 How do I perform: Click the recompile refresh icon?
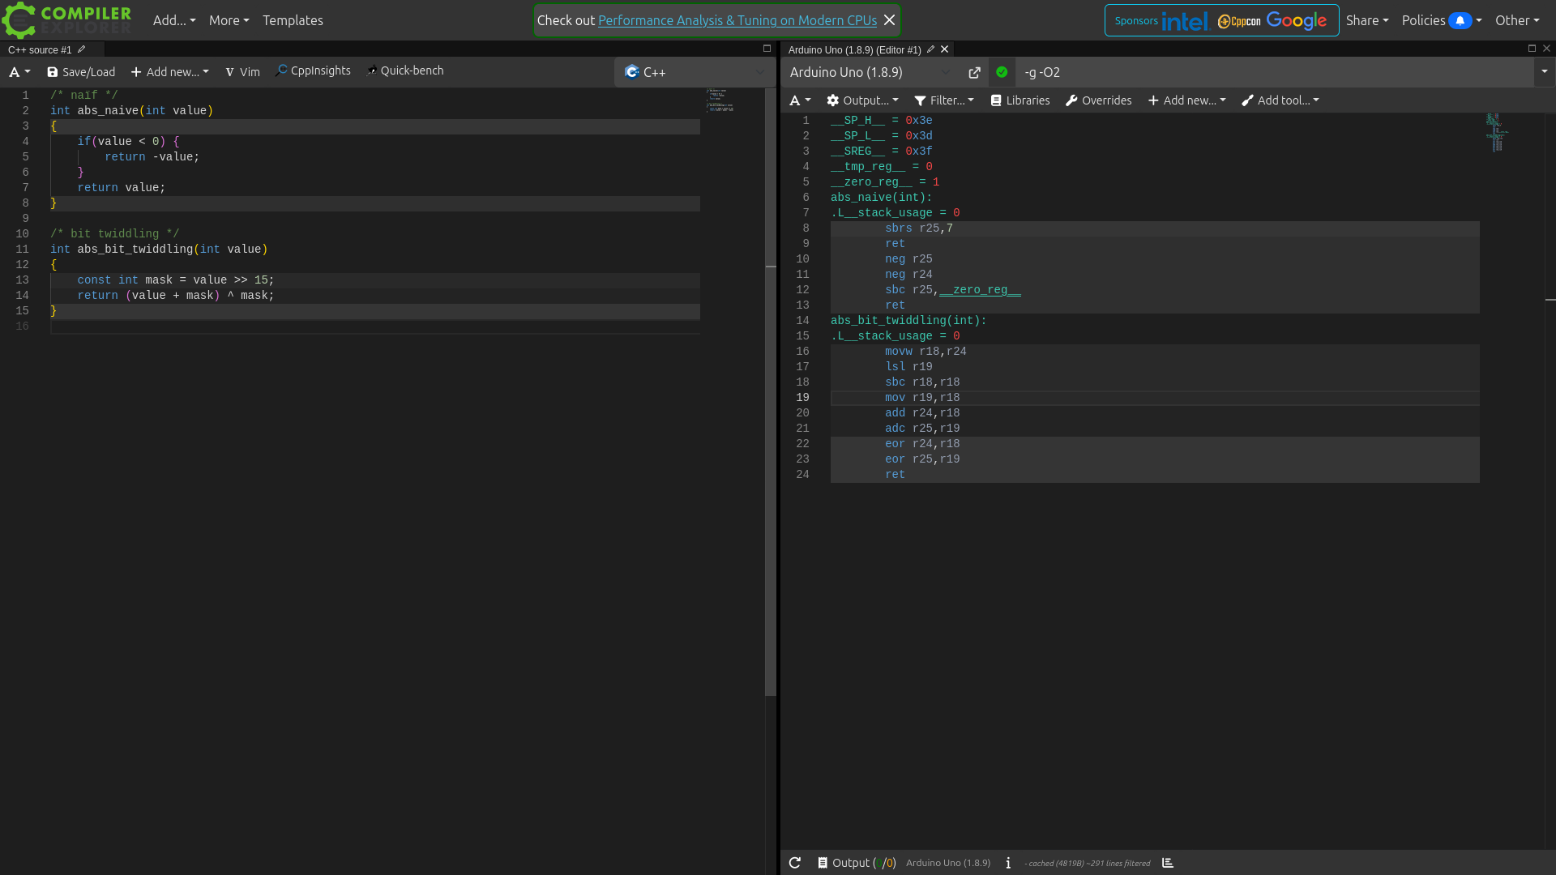point(795,863)
